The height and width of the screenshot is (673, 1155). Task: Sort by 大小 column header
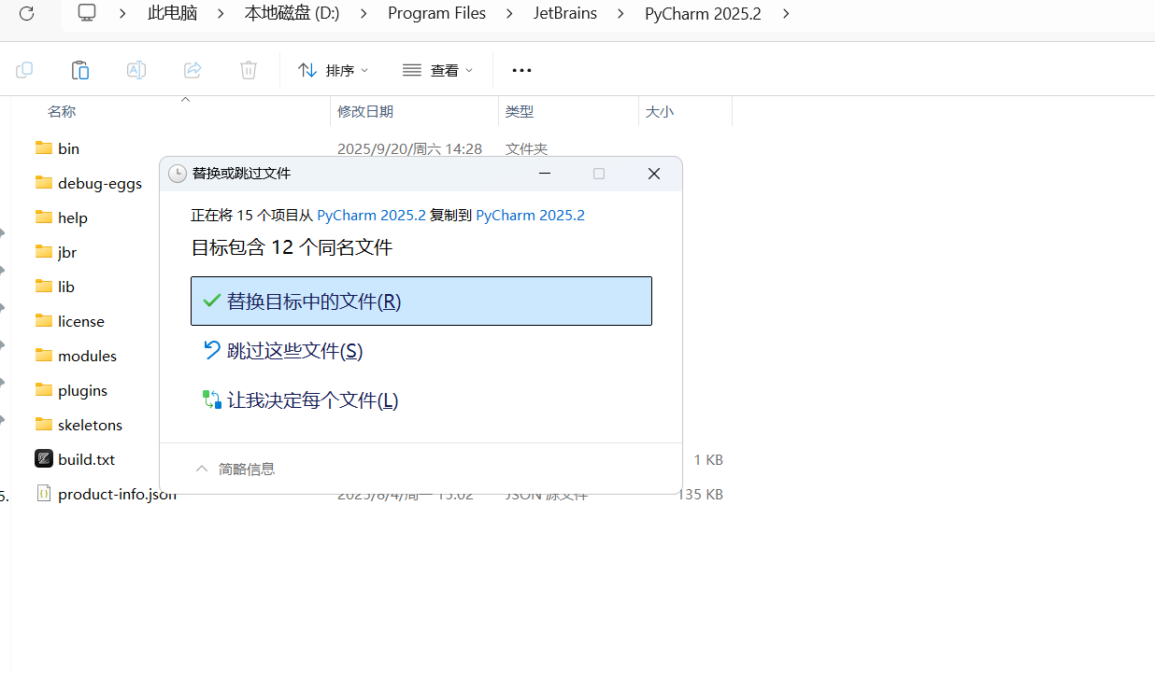point(660,111)
